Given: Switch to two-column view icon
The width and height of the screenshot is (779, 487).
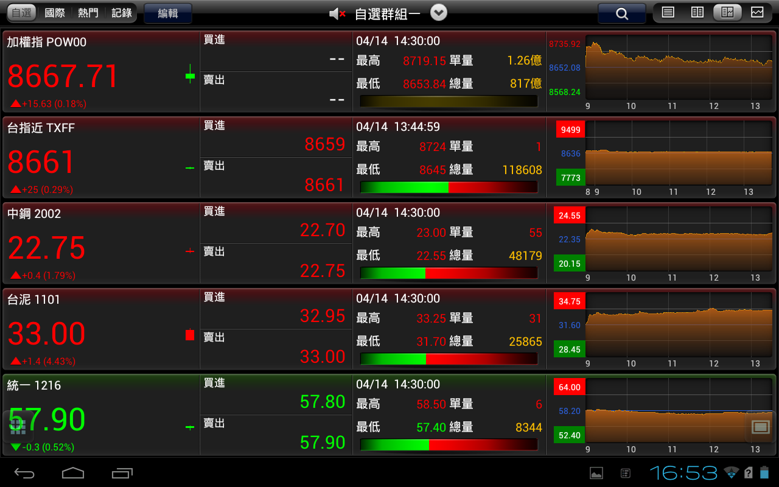Looking at the screenshot, I should pos(697,12).
